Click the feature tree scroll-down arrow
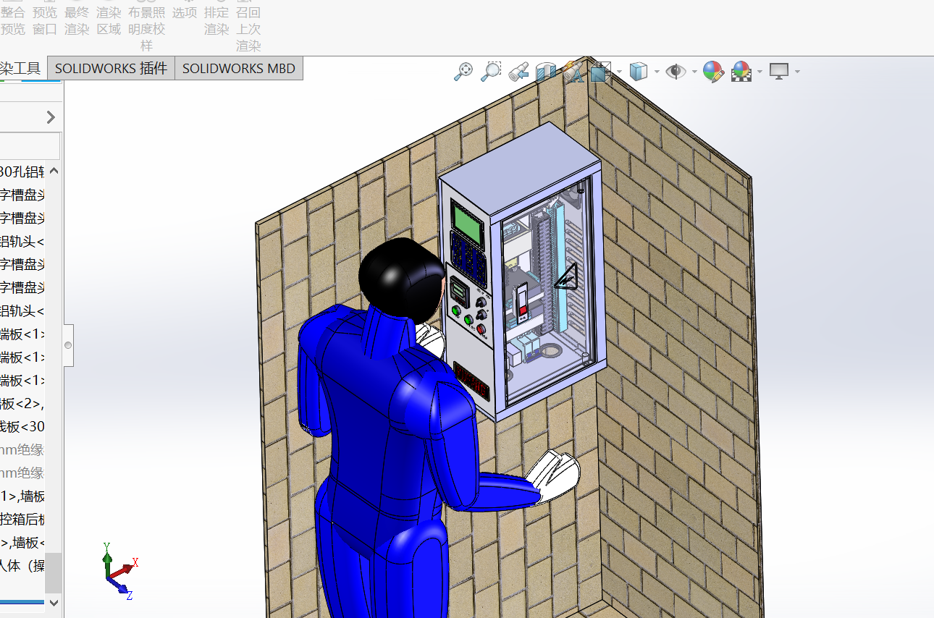Image resolution: width=934 pixels, height=618 pixels. click(x=54, y=602)
